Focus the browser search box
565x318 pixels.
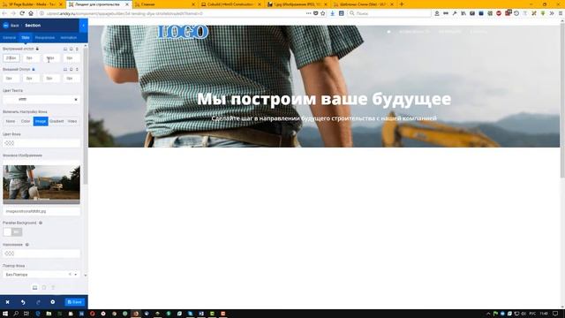pyautogui.click(x=390, y=13)
